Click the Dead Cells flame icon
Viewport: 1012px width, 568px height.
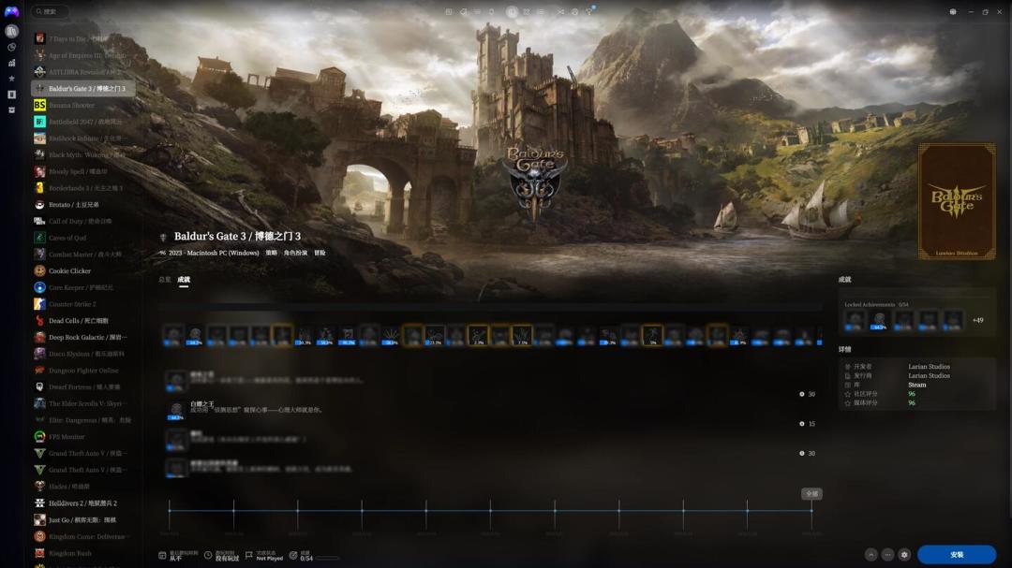click(x=39, y=320)
